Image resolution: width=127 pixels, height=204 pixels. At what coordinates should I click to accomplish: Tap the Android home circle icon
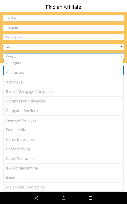click(63, 198)
